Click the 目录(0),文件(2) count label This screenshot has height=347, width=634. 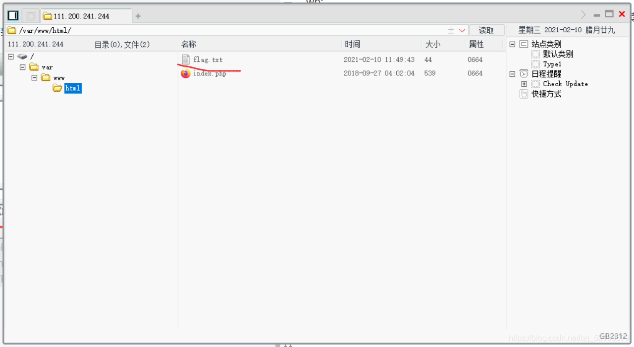(122, 44)
